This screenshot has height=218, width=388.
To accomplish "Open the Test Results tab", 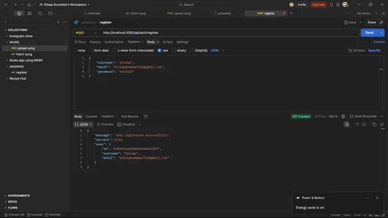I will coord(130,116).
